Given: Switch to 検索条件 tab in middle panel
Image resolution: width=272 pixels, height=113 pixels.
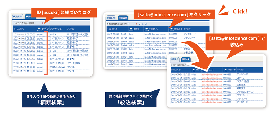Looking at the screenshot, I should coord(111,18).
